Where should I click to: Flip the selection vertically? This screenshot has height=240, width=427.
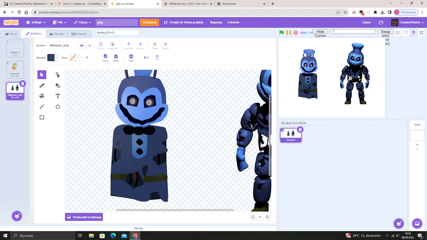click(157, 57)
